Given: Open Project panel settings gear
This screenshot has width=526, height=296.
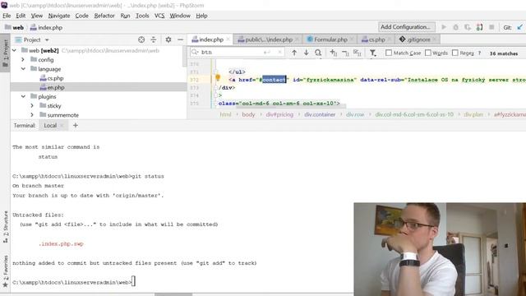Looking at the screenshot, I should [x=168, y=40].
